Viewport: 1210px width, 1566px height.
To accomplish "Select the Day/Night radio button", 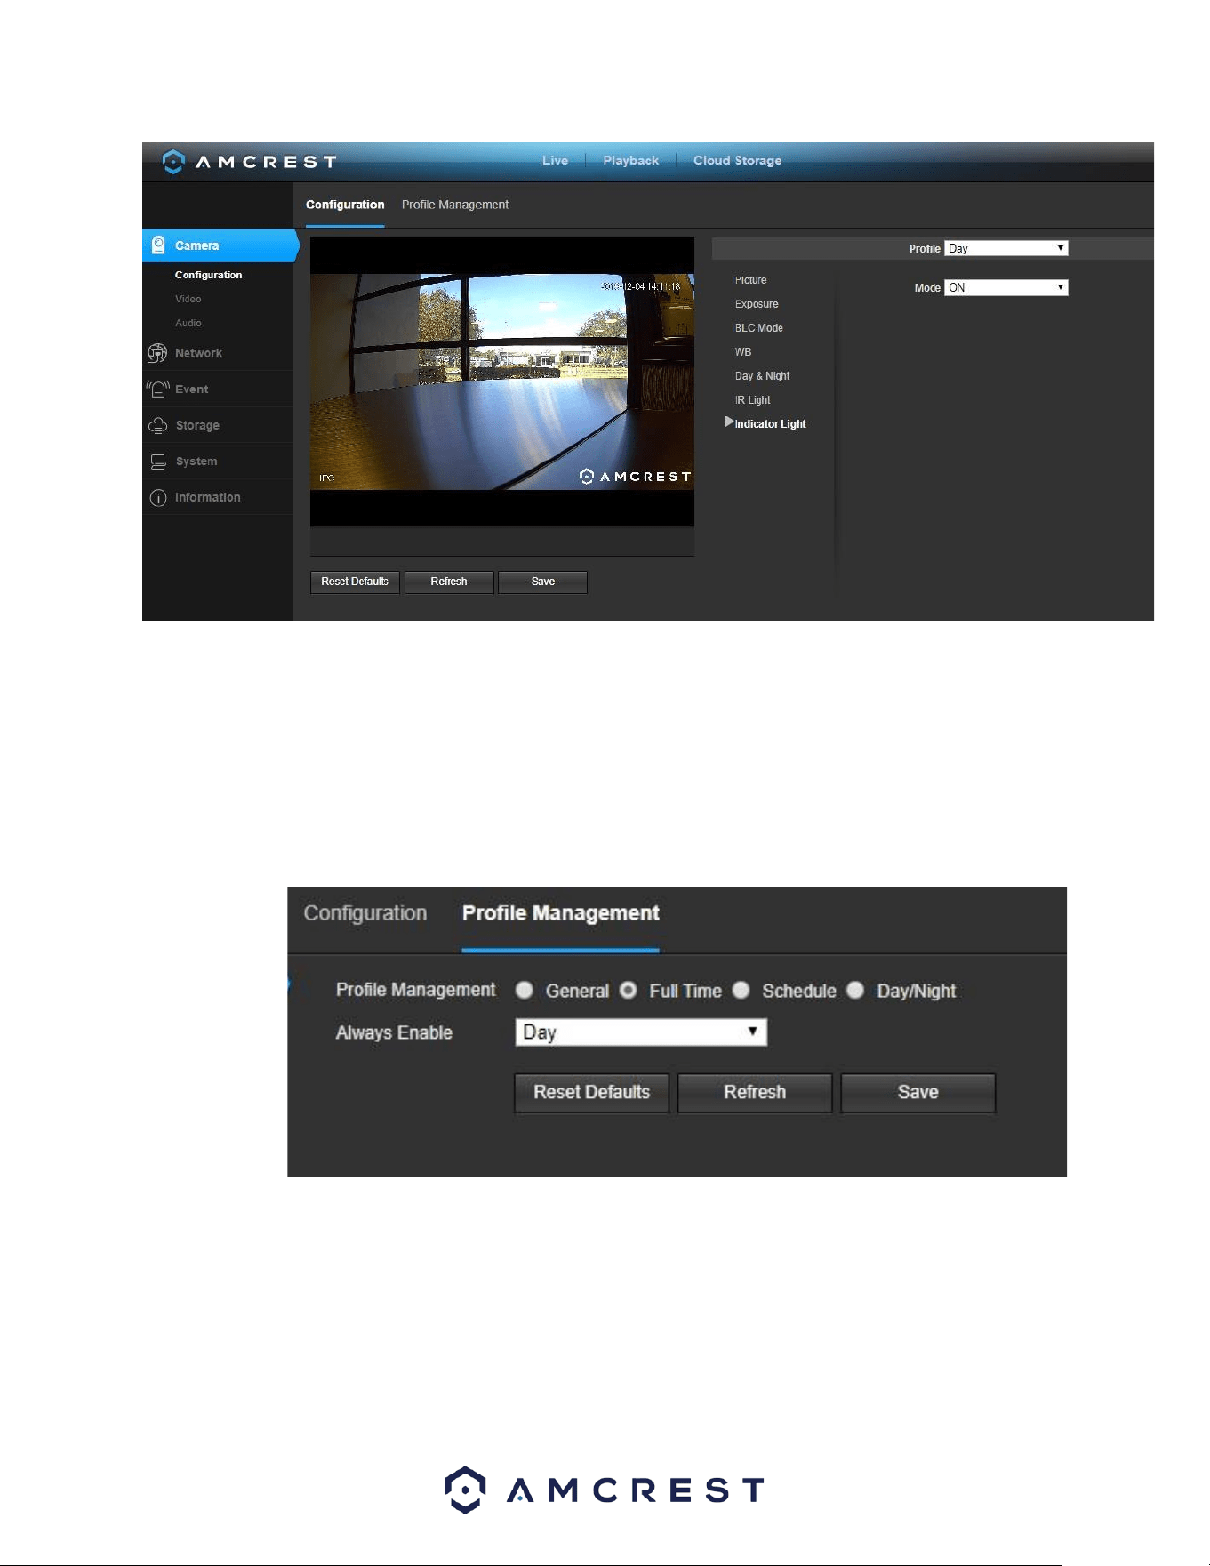I will pyautogui.click(x=855, y=990).
